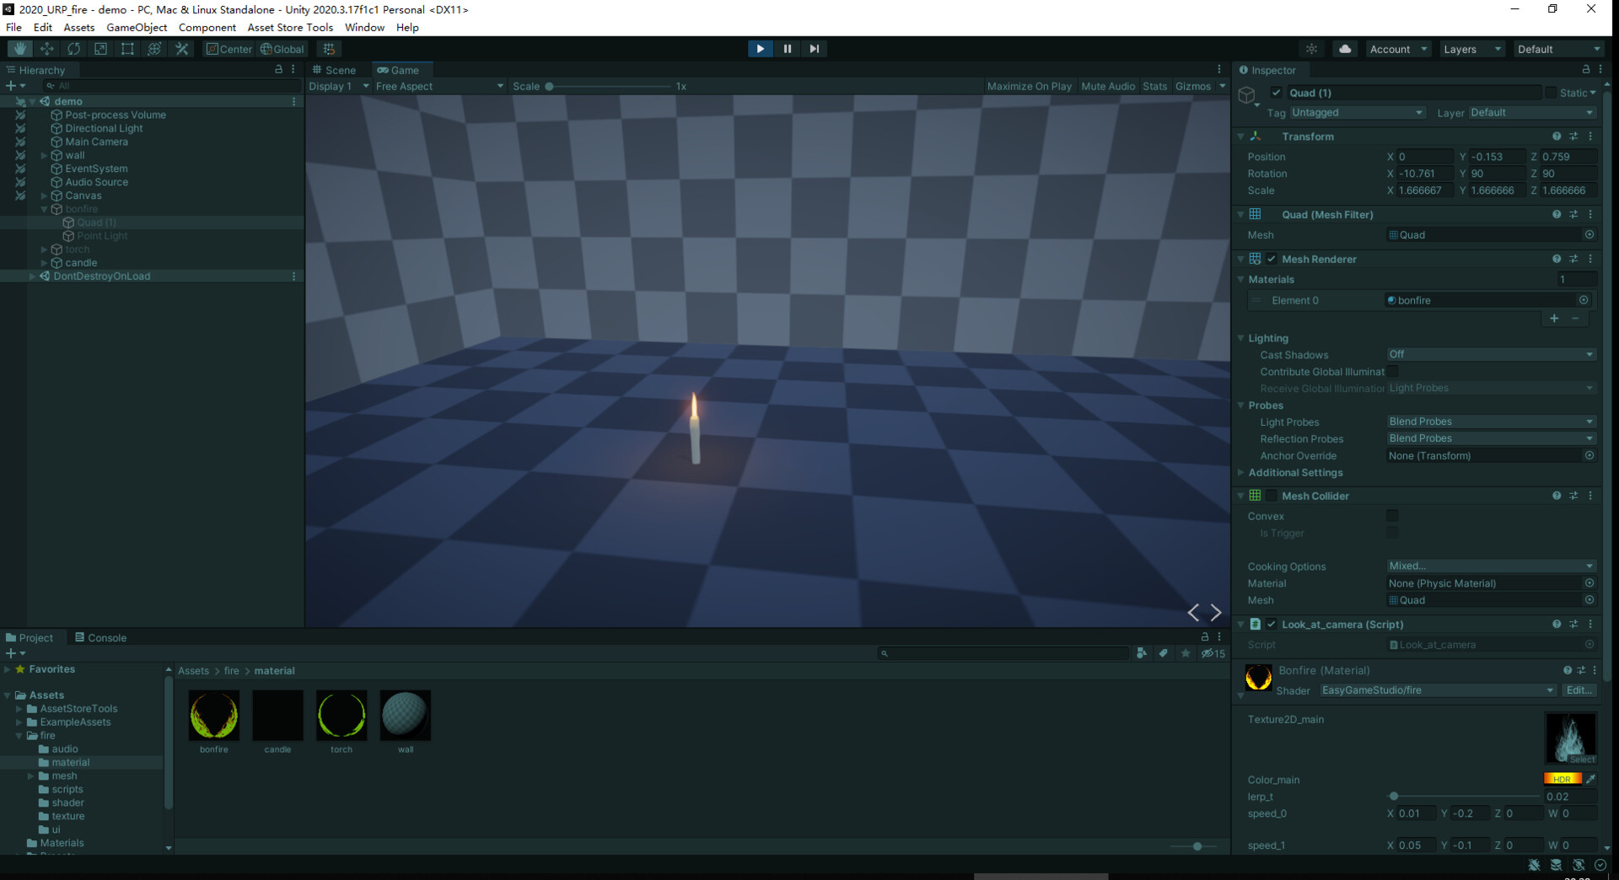
Task: Click the create (+) icon in Hierarchy panel
Action: coord(10,85)
